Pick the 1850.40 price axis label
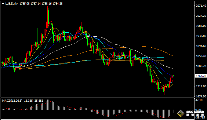207x120 pixels. point(201,56)
